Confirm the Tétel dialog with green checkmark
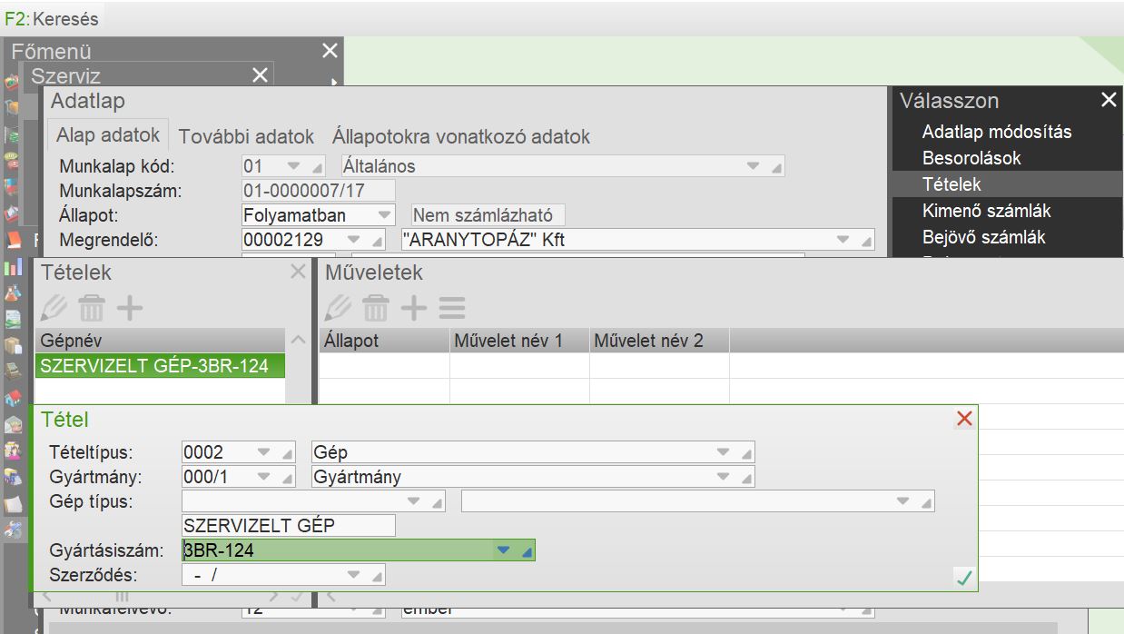This screenshot has height=634, width=1124. [964, 577]
